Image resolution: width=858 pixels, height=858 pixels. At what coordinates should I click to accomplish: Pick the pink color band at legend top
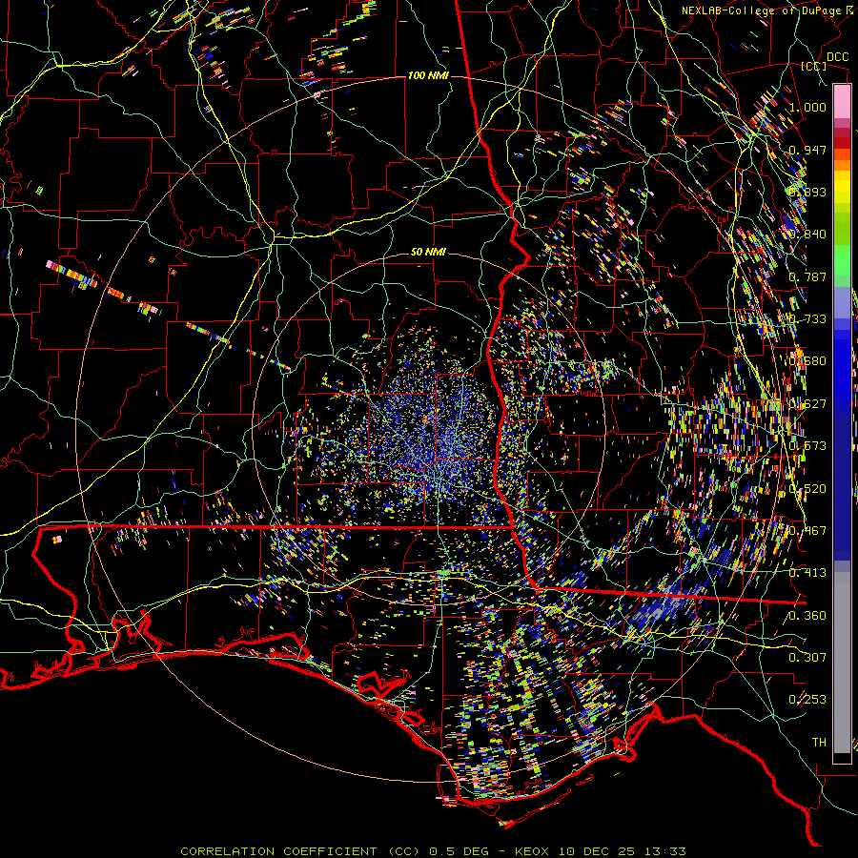842,101
